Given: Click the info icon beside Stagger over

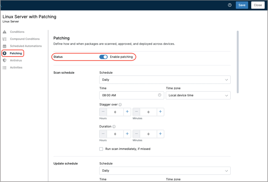Looking at the screenshot, I should coord(120,104).
